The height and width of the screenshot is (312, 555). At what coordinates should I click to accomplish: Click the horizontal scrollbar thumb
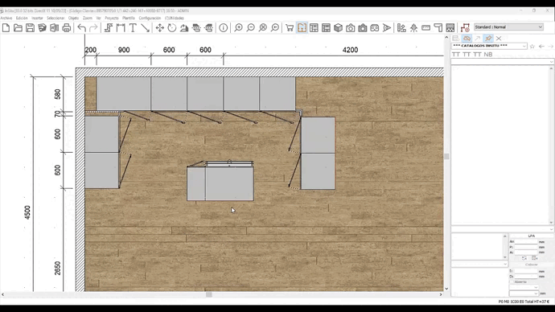(x=209, y=294)
